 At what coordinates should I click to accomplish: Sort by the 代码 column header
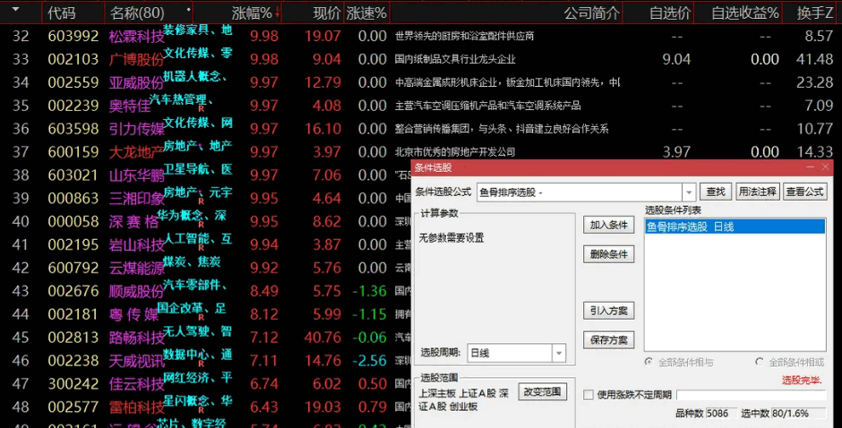click(x=63, y=13)
